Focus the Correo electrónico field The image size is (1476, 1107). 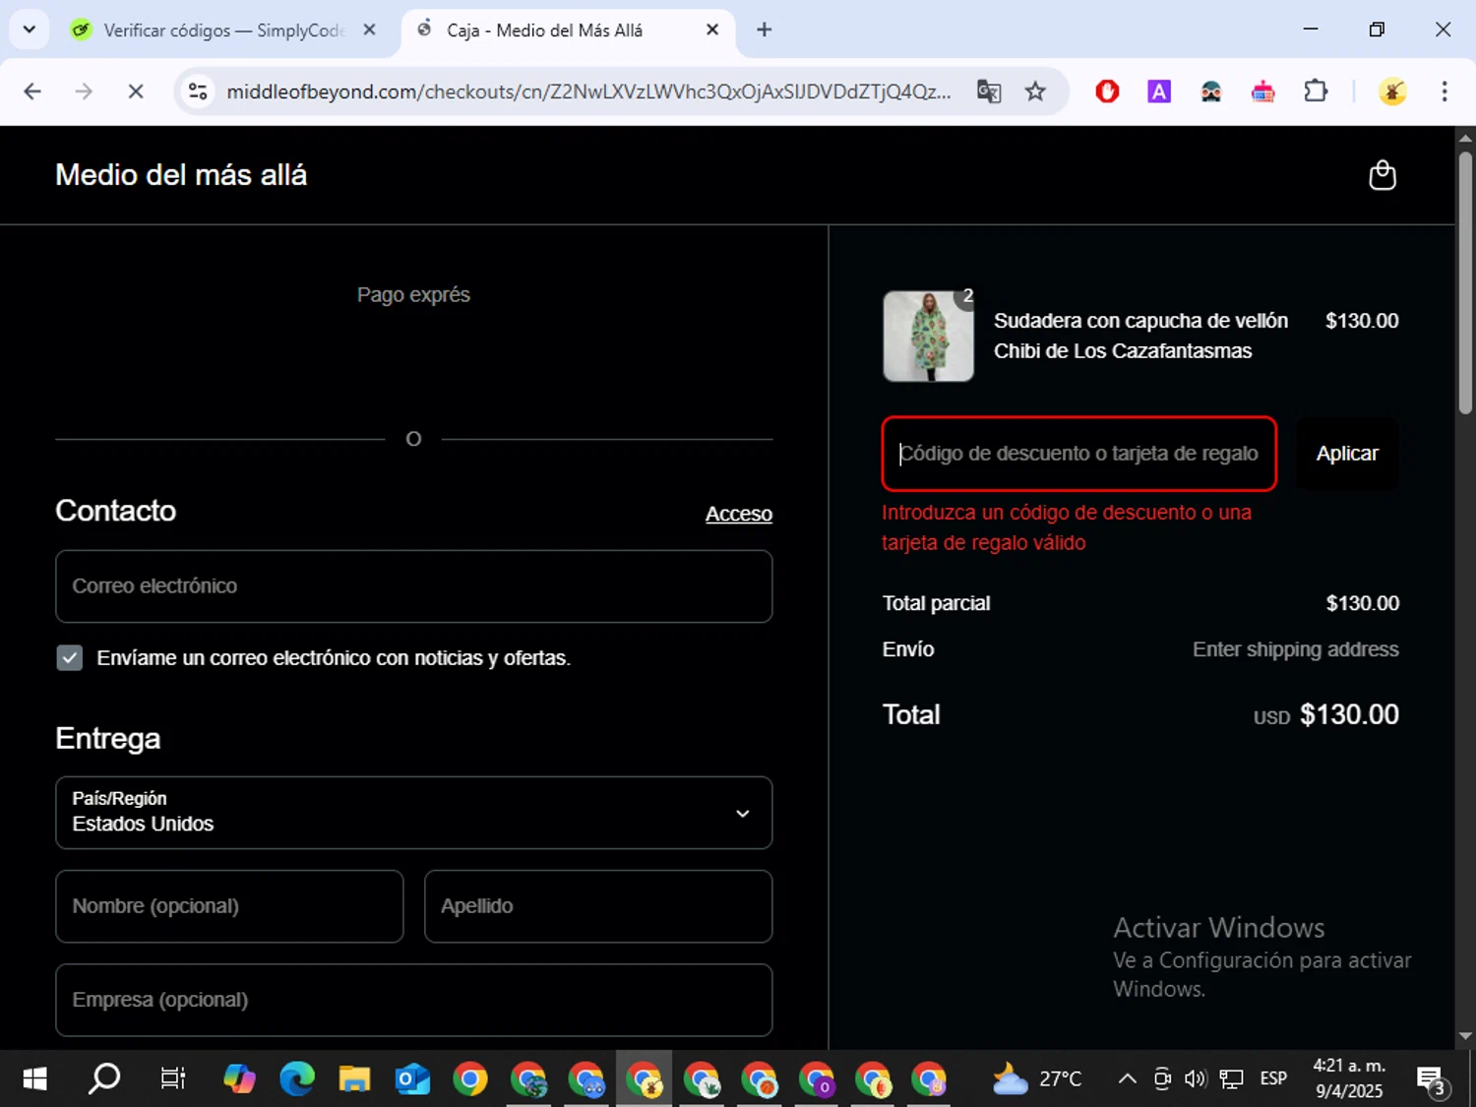pyautogui.click(x=414, y=586)
